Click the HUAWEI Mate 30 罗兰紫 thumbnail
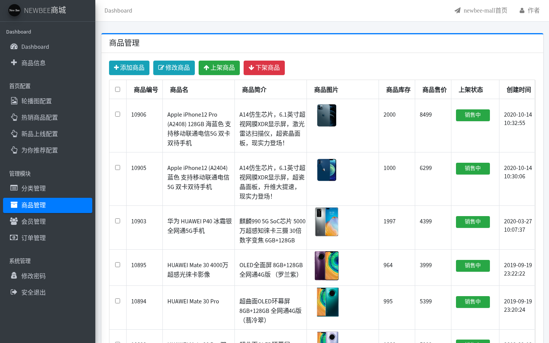The height and width of the screenshot is (343, 549). coord(327,266)
